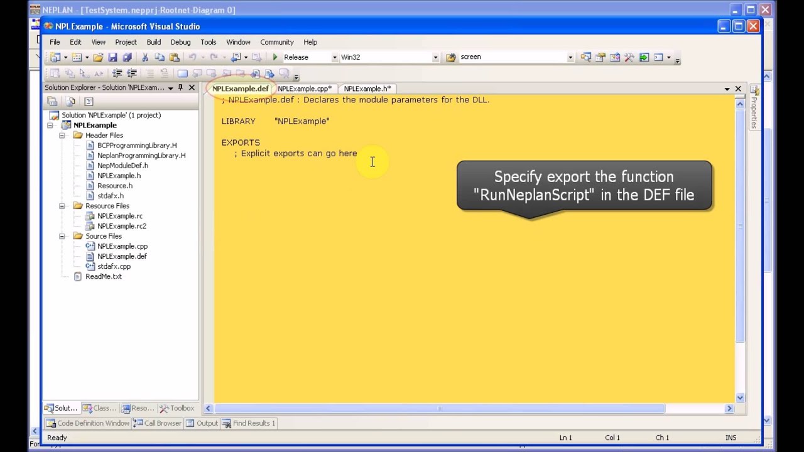The height and width of the screenshot is (452, 804).
Task: Switch to the NPLExample.cpp* editor tab
Action: point(305,89)
